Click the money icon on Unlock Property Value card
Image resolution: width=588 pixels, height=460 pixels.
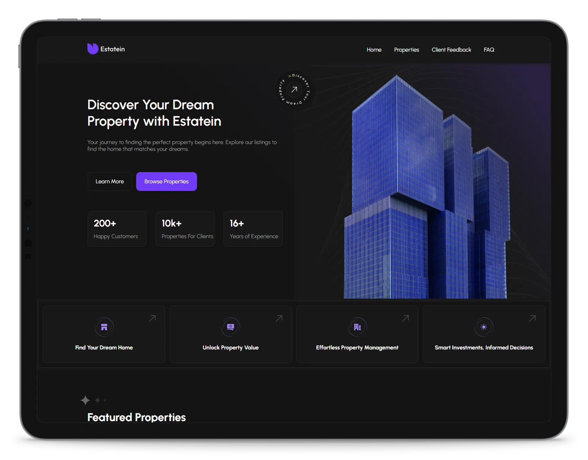point(231,327)
